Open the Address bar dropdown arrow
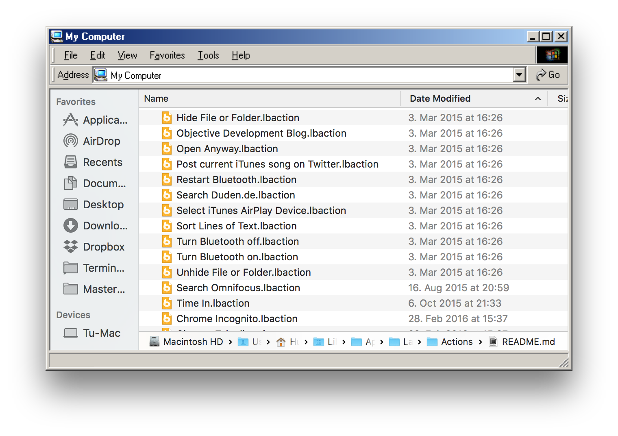This screenshot has height=436, width=618. (x=519, y=75)
